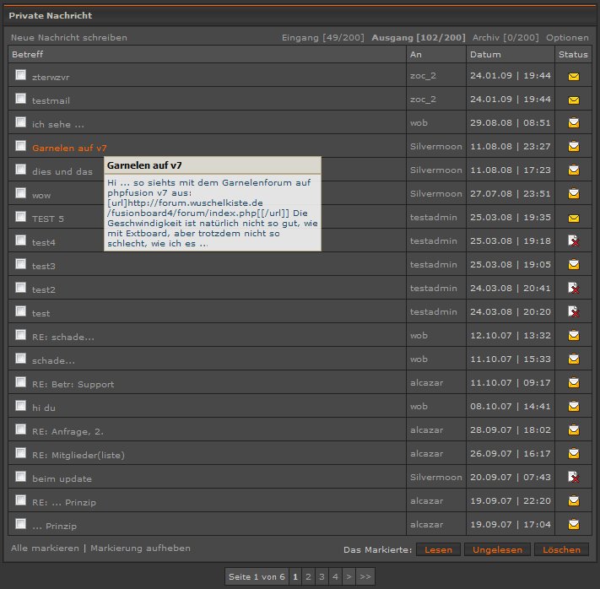The image size is (600, 589).
Task: Click envelope icon for RE: schade... message
Action: [574, 336]
